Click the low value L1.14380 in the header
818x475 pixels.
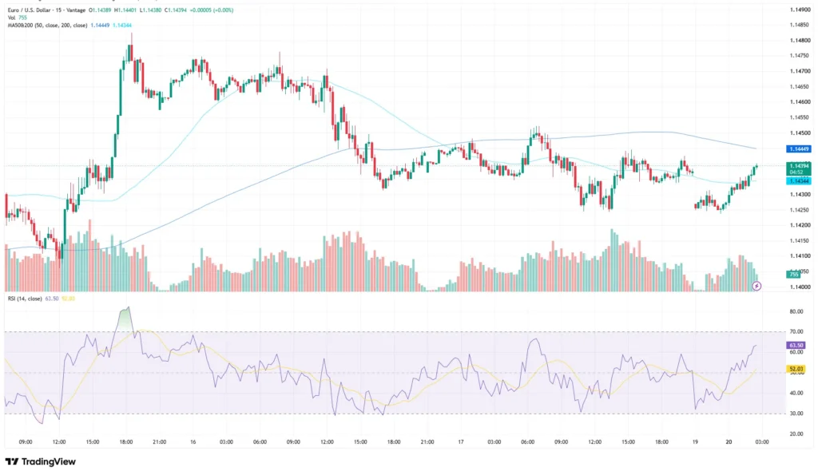click(150, 10)
